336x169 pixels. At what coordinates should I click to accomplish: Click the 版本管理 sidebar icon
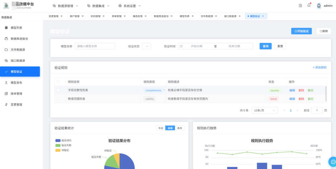tap(6, 94)
